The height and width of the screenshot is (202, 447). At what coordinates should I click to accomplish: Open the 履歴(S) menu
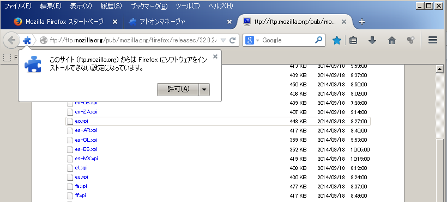click(x=111, y=6)
